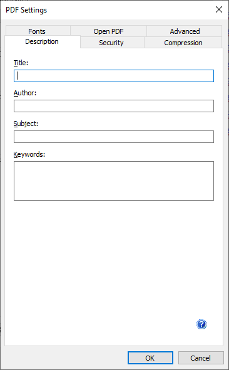Close the PDF Settings window
Image resolution: width=229 pixels, height=370 pixels.
219,9
